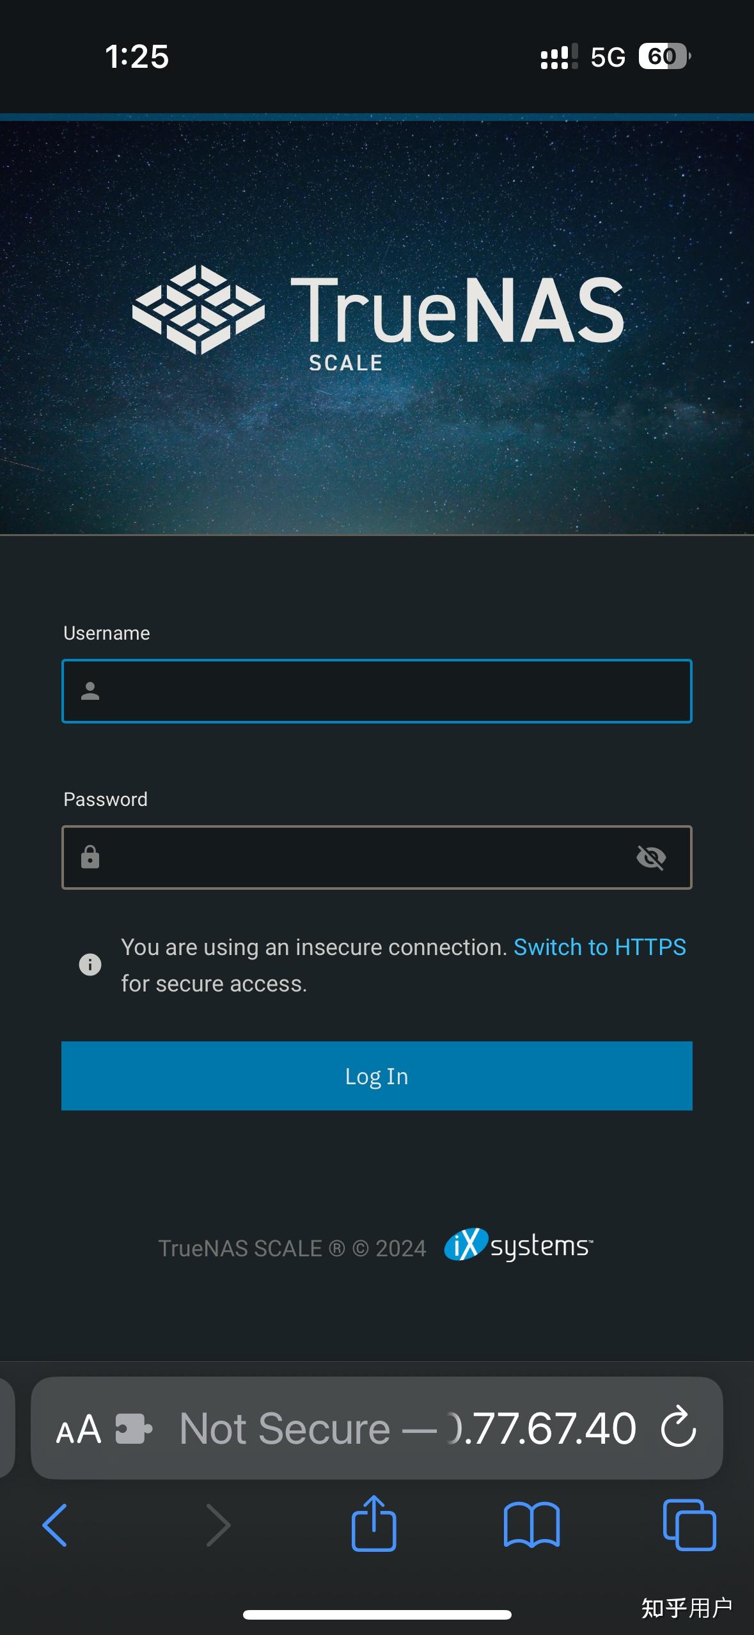Open the Switch to HTTPS link
754x1635 pixels.
tap(600, 947)
